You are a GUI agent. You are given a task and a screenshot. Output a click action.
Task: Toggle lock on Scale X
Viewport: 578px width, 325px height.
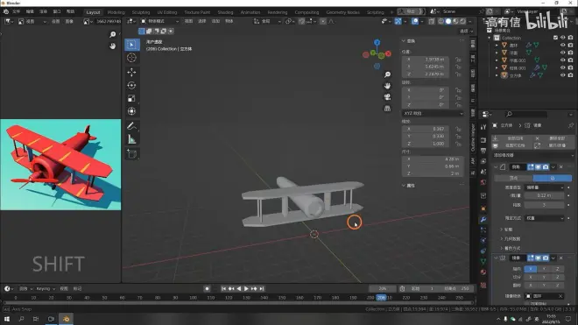click(x=458, y=129)
